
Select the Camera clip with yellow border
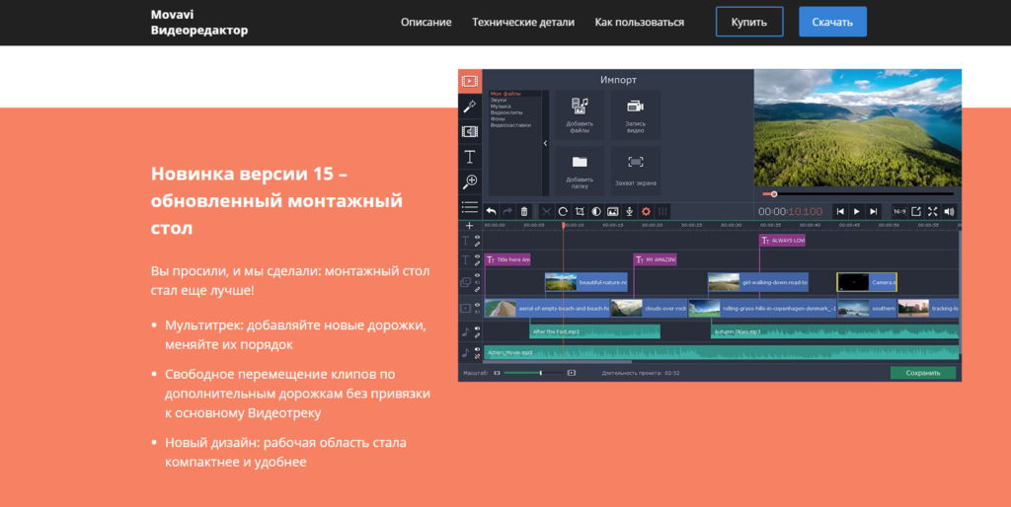[x=867, y=282]
